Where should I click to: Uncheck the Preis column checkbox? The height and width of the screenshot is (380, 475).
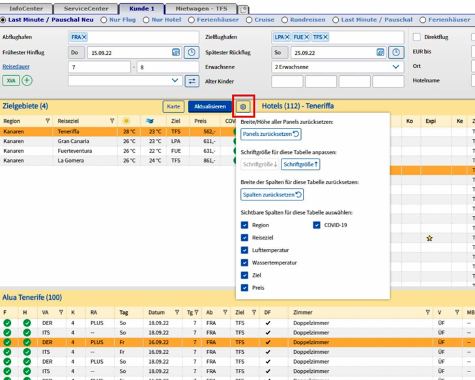tap(244, 288)
